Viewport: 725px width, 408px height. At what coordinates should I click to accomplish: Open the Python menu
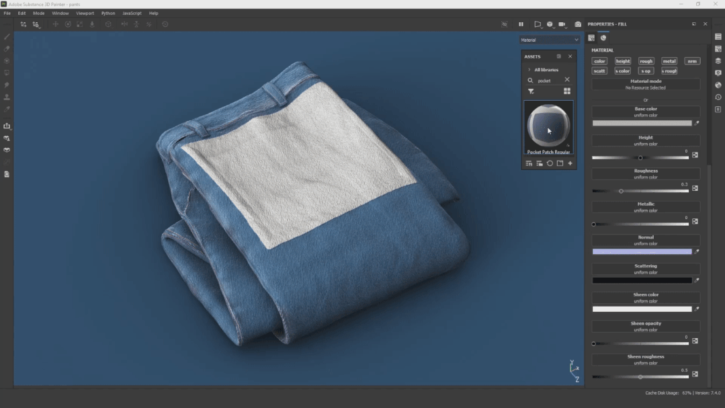click(x=108, y=13)
